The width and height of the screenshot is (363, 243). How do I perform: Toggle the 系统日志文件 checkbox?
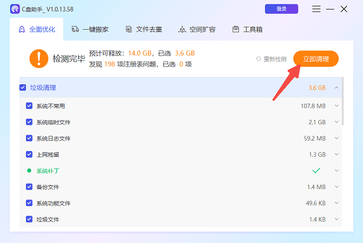(29, 138)
